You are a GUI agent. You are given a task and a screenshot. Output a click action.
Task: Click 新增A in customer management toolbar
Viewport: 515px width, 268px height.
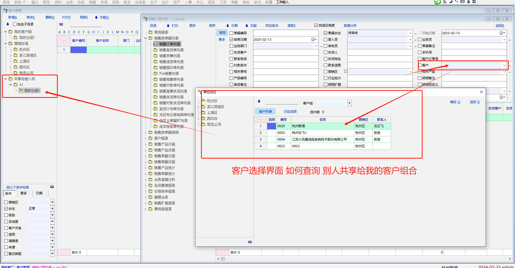(12, 17)
